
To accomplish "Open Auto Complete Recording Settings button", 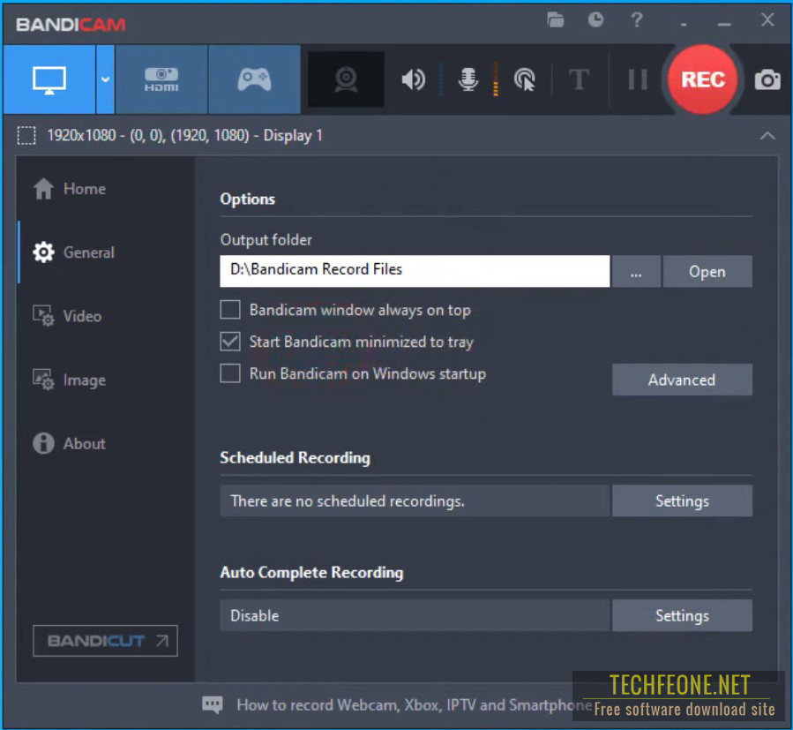I will click(x=682, y=615).
